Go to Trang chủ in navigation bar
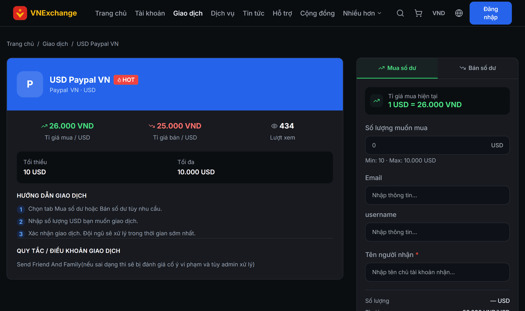This screenshot has width=525, height=311. tap(111, 13)
